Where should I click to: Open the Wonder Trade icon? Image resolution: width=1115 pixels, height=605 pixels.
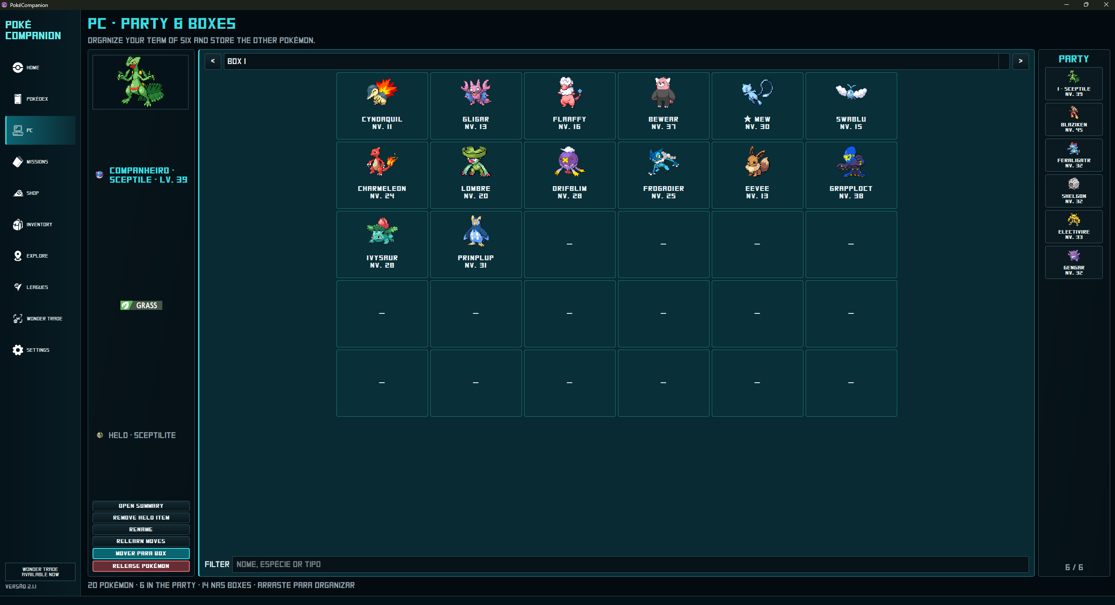click(17, 319)
